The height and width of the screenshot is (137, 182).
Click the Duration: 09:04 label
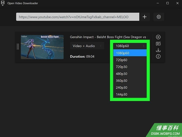[x=82, y=57]
